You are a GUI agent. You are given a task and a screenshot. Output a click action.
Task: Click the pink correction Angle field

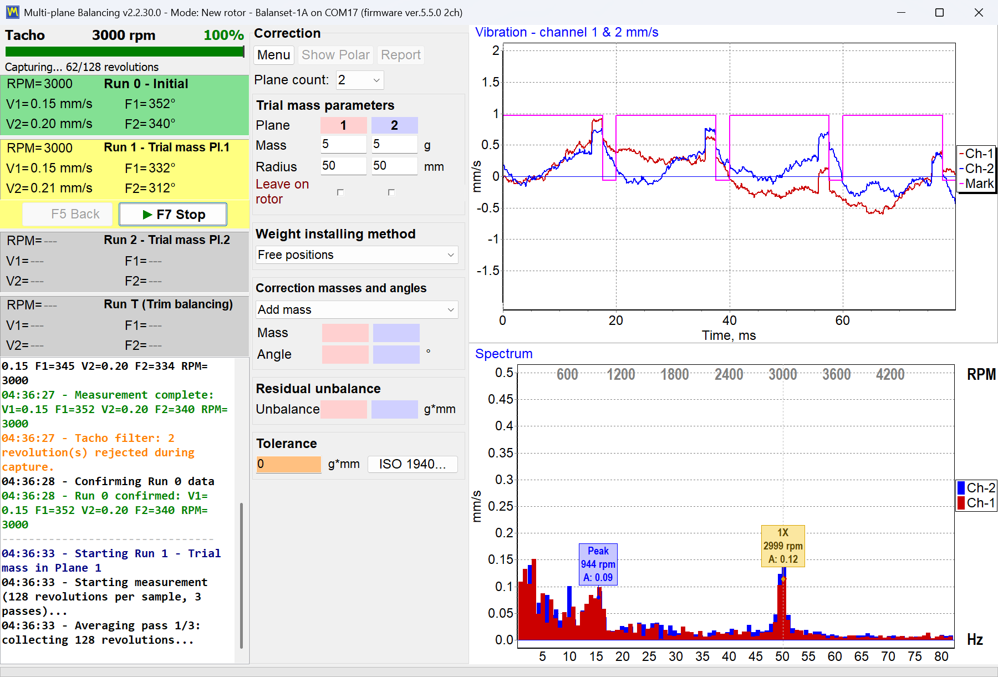click(x=345, y=354)
